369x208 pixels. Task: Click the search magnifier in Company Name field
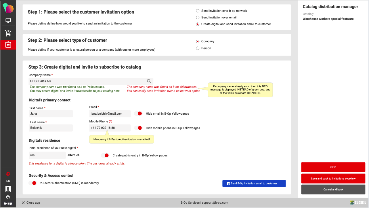point(149,81)
